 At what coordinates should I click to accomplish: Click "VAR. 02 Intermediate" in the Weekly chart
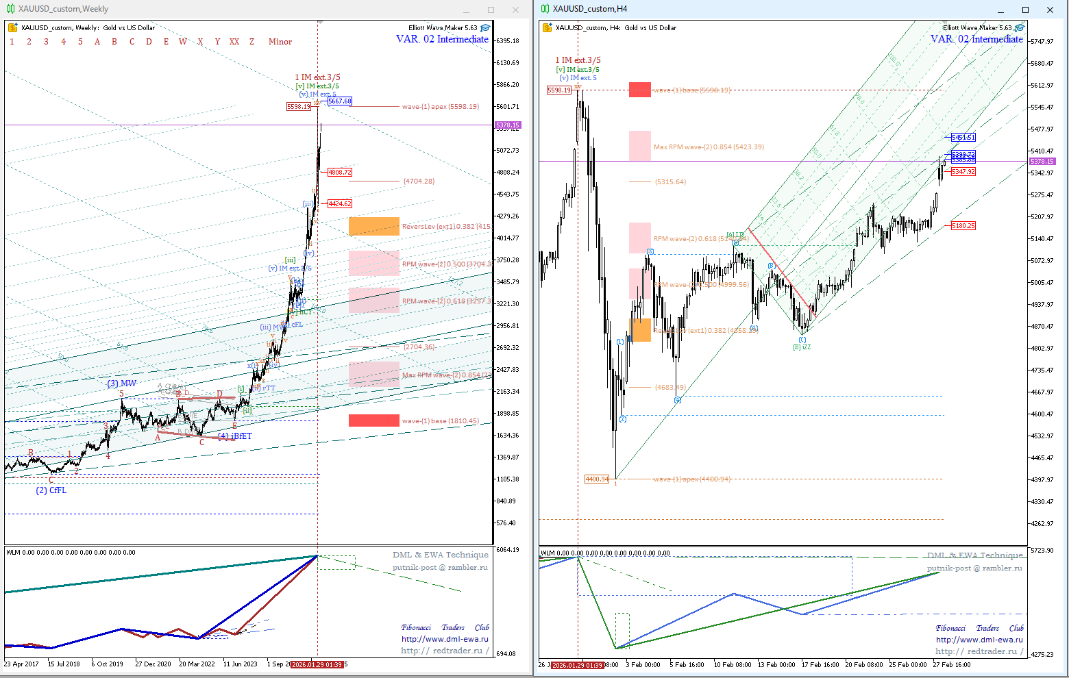point(442,39)
